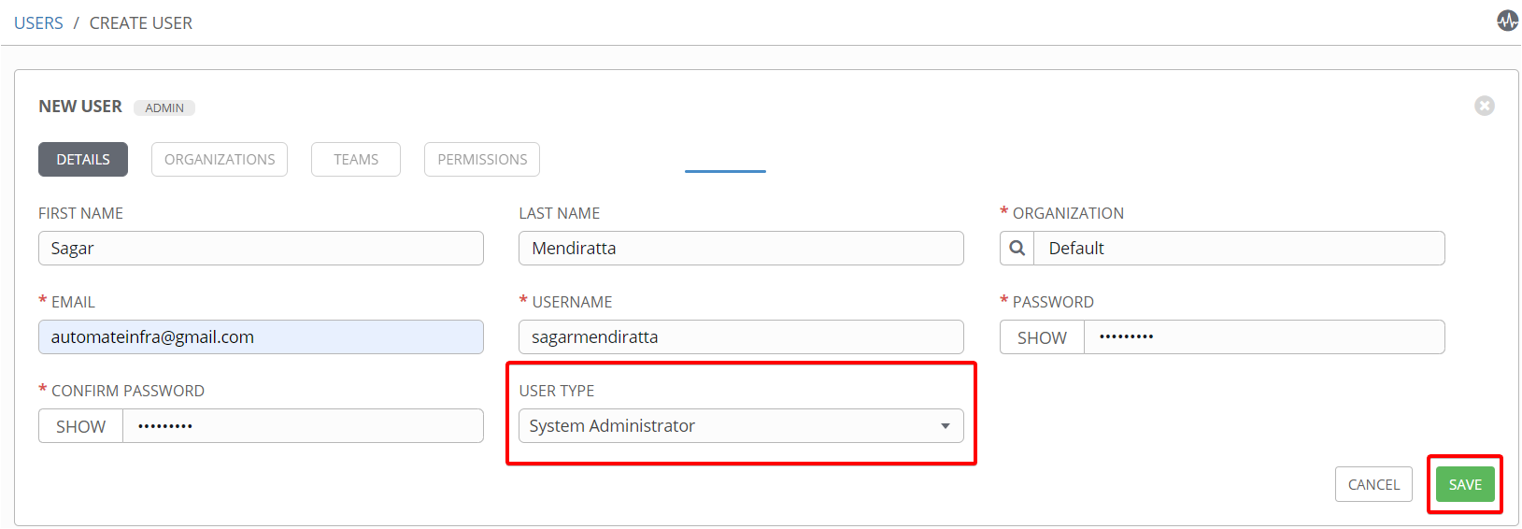Click the Username input field
Viewport: 1522px width, 529px height.
(741, 337)
